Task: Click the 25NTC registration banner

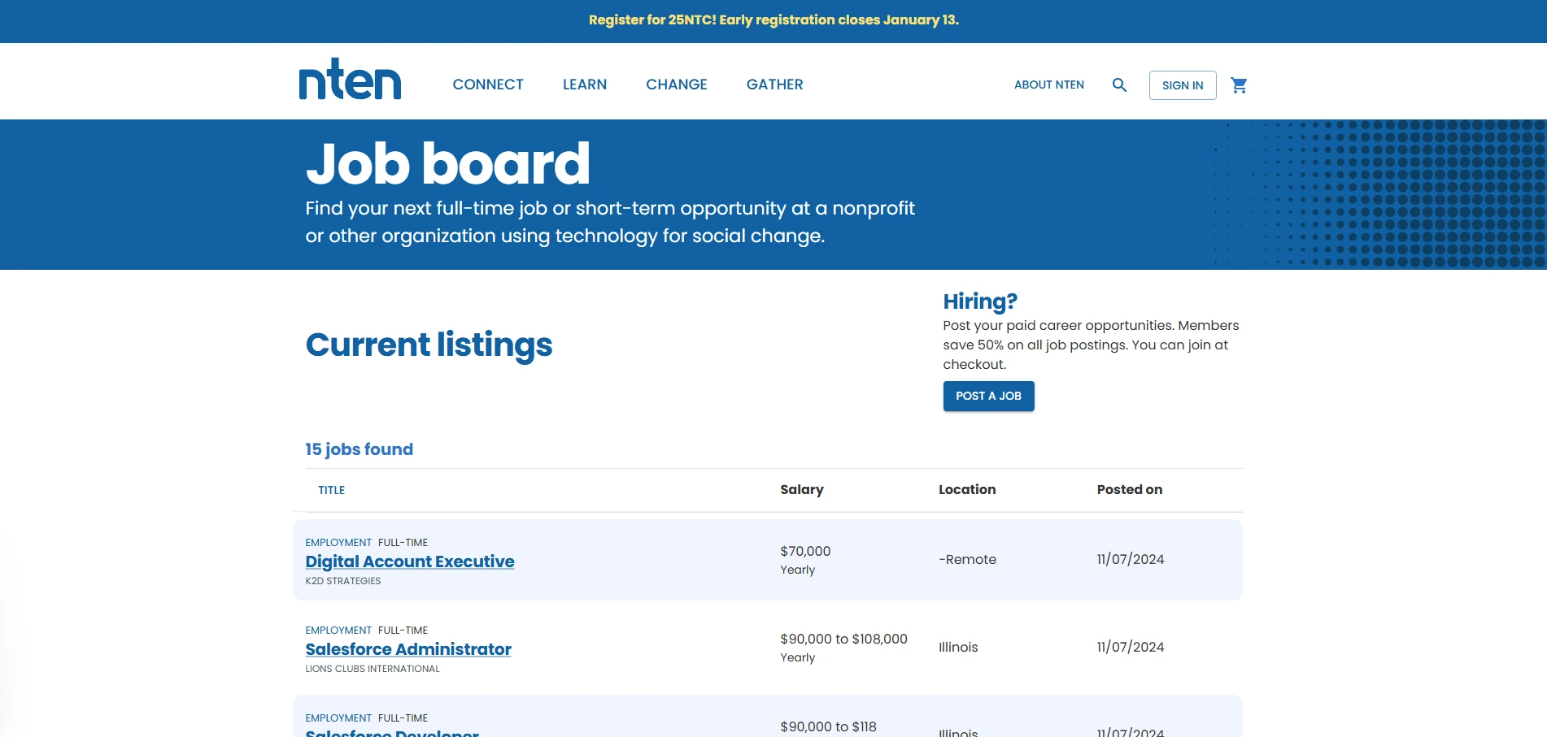Action: coord(773,20)
